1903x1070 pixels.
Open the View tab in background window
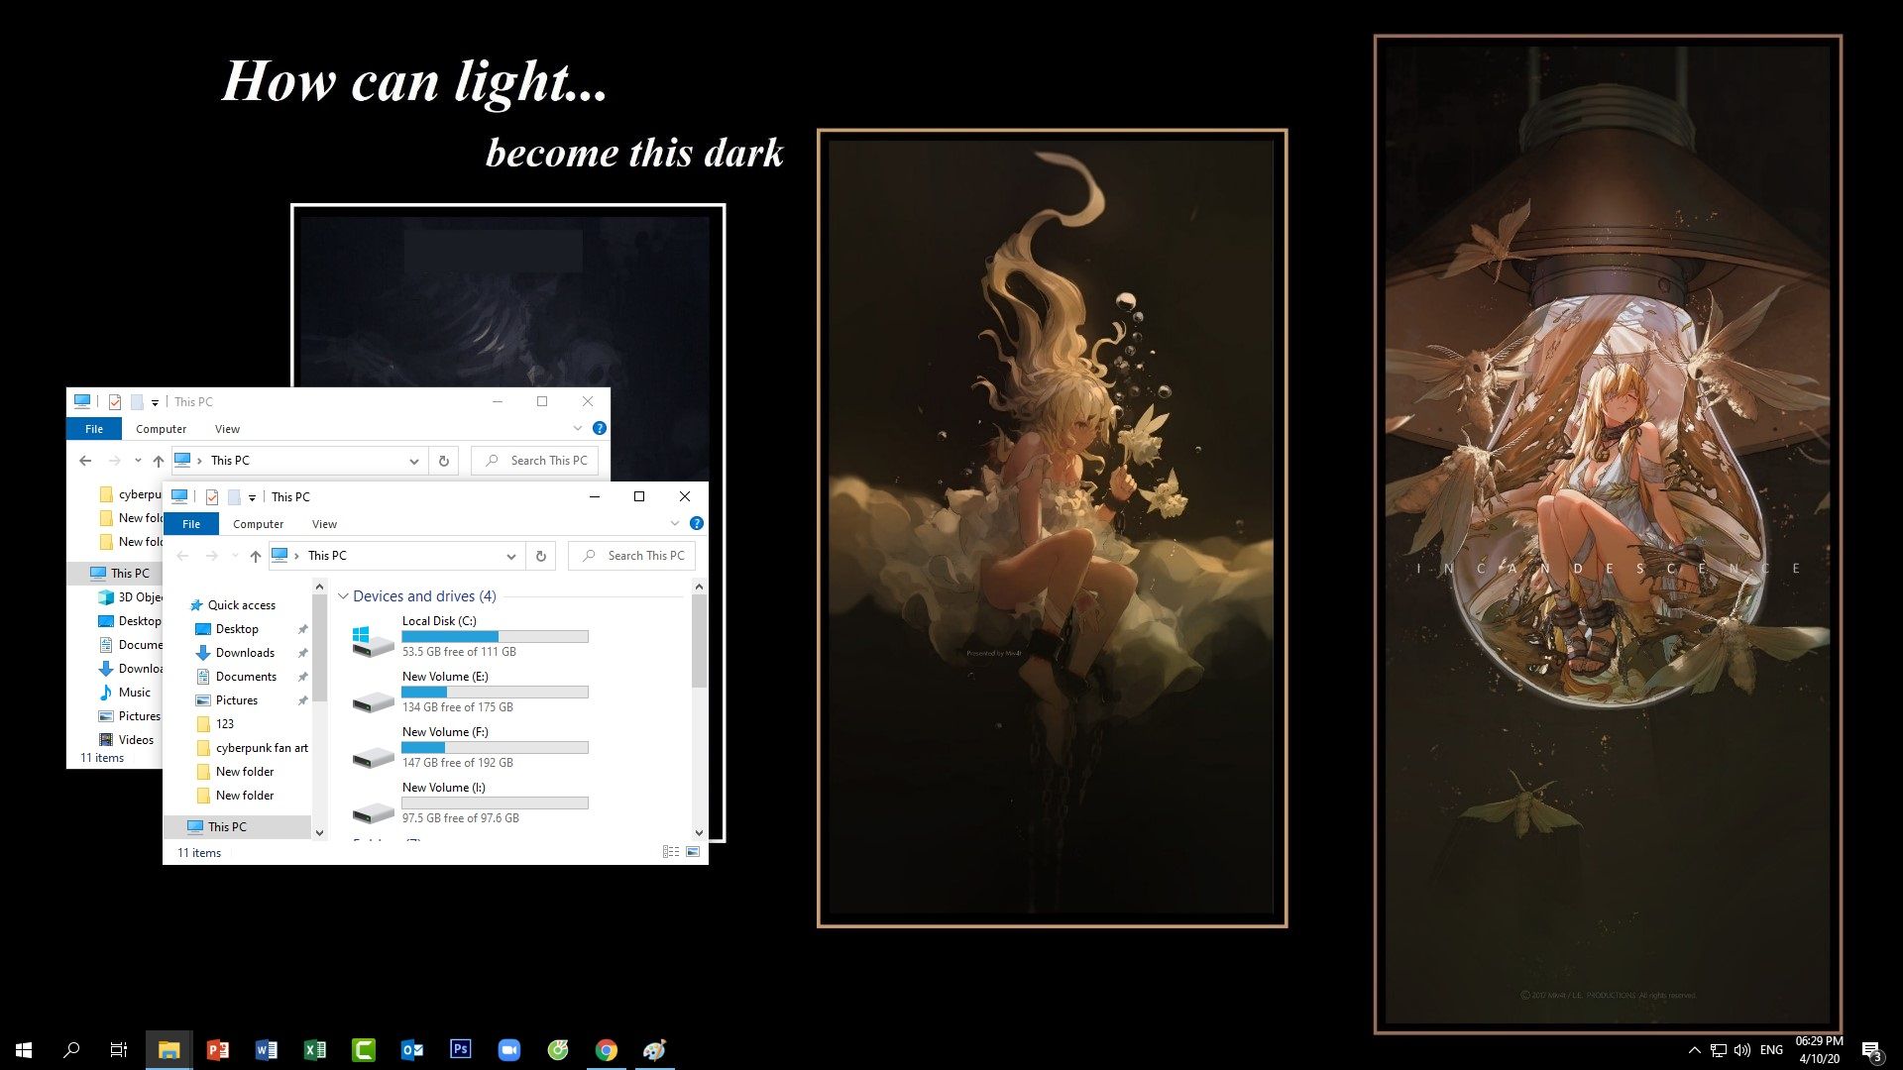tap(227, 429)
